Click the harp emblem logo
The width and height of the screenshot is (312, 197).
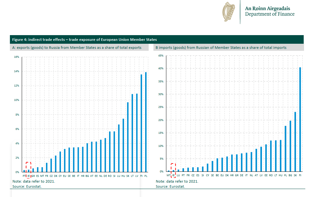click(x=228, y=12)
